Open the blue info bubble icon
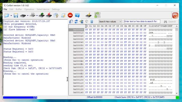 point(77,15)
